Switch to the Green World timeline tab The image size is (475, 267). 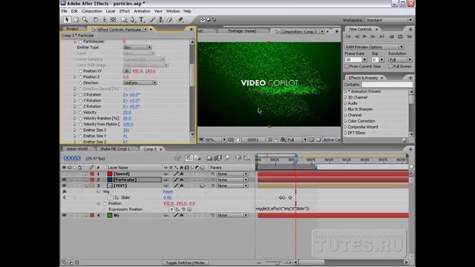click(77, 149)
